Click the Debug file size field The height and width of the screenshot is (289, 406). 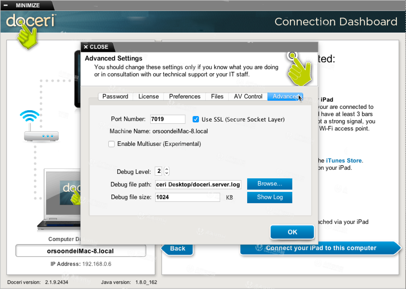[188, 197]
